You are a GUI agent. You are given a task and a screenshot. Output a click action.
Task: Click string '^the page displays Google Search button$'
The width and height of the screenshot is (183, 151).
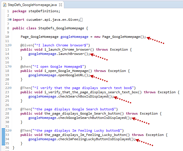pos(74,109)
